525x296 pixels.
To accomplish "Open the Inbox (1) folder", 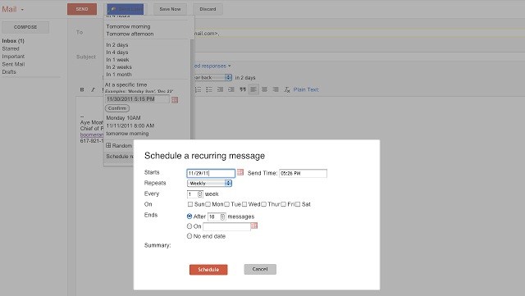I will [x=13, y=41].
